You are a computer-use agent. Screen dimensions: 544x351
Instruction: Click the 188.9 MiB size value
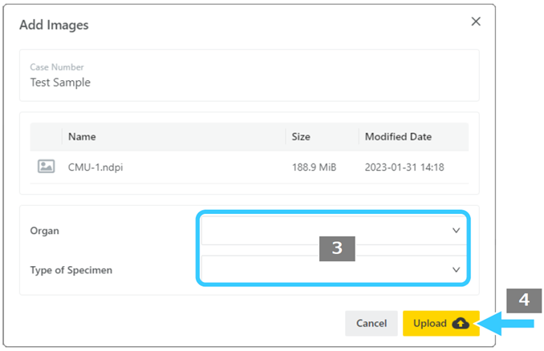(314, 167)
